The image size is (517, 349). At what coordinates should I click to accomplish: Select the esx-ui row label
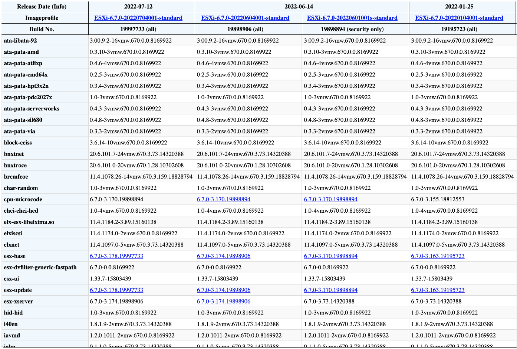[x=11, y=279]
